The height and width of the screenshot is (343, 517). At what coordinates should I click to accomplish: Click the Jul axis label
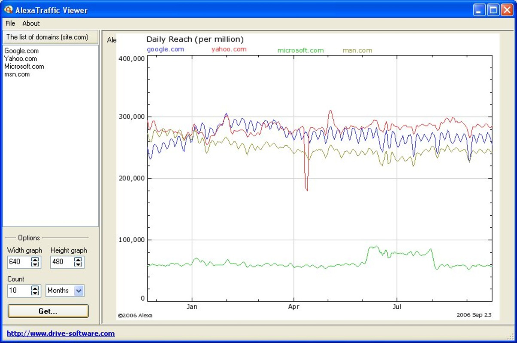[397, 307]
